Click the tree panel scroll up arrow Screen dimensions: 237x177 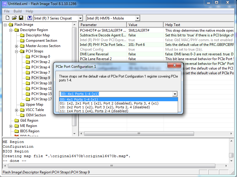(74, 25)
